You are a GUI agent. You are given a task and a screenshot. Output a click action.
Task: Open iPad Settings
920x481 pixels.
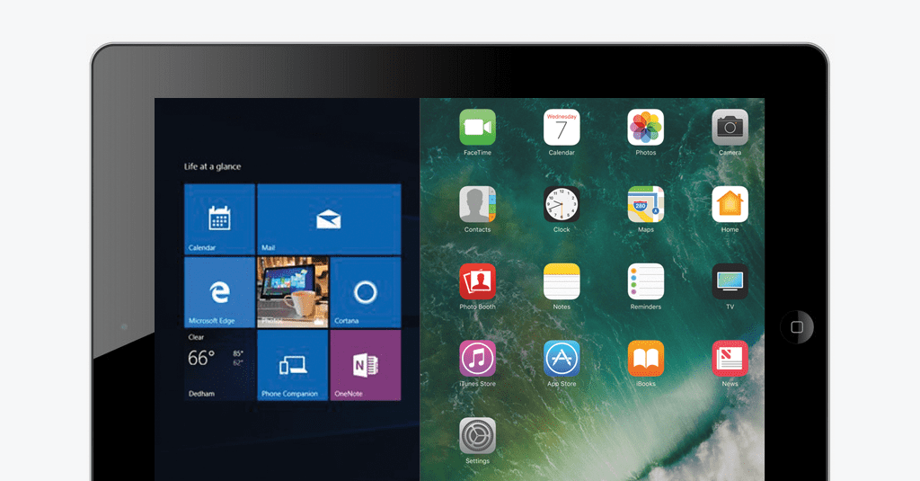pos(477,436)
